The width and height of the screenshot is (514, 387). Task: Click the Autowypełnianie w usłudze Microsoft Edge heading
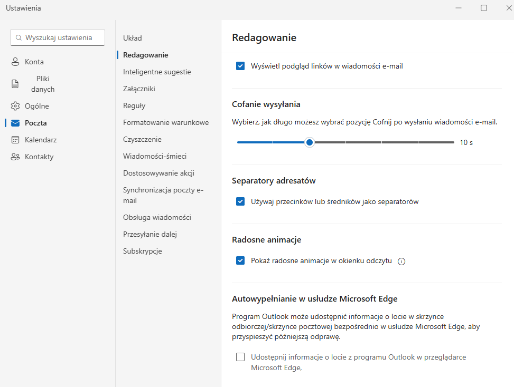tap(315, 299)
